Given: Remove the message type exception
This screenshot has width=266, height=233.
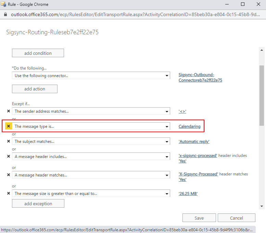Looking at the screenshot, I should point(9,126).
